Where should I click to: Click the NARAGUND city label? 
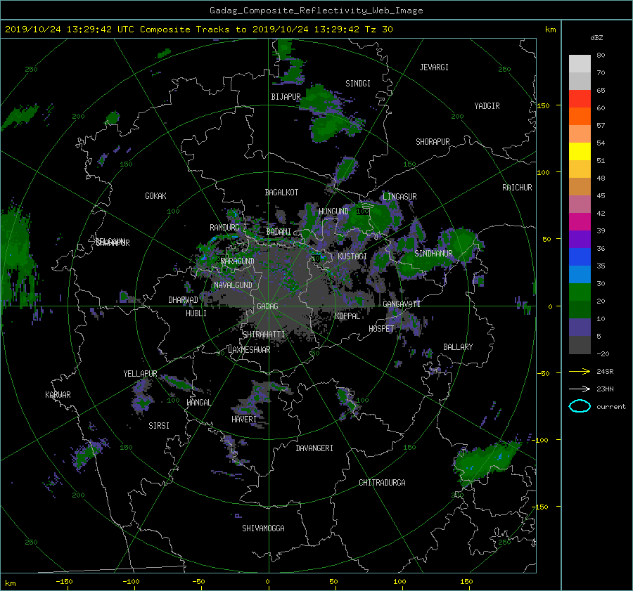[237, 261]
